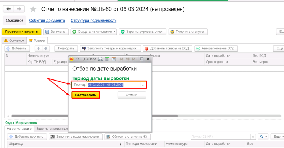Mark document as favorite with star
The width and height of the screenshot is (284, 148).
point(33,9)
